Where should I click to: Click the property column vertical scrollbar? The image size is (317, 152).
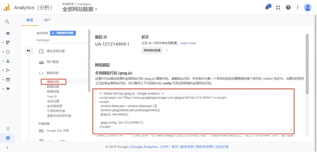pos(89,61)
